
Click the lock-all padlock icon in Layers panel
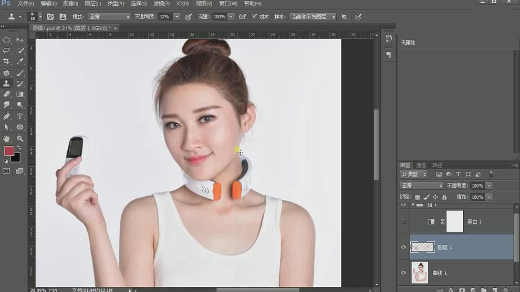coord(444,197)
